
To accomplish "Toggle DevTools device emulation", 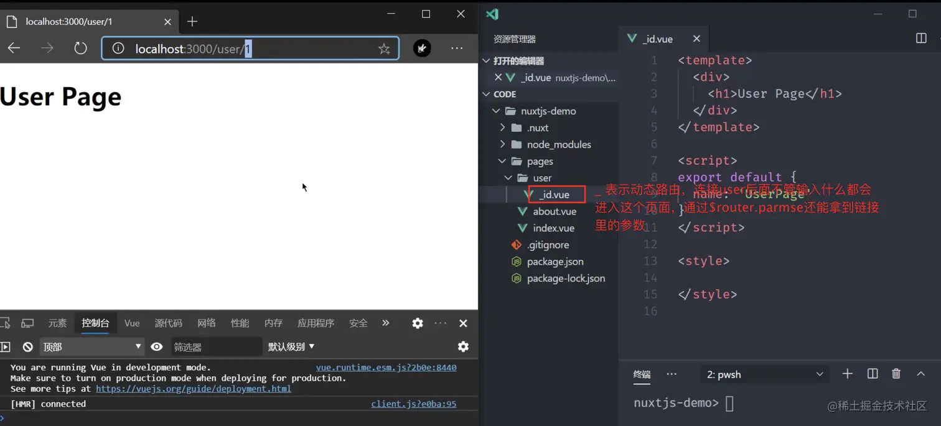I will pos(27,323).
